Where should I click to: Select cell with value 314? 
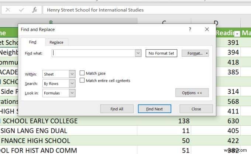click(x=228, y=91)
